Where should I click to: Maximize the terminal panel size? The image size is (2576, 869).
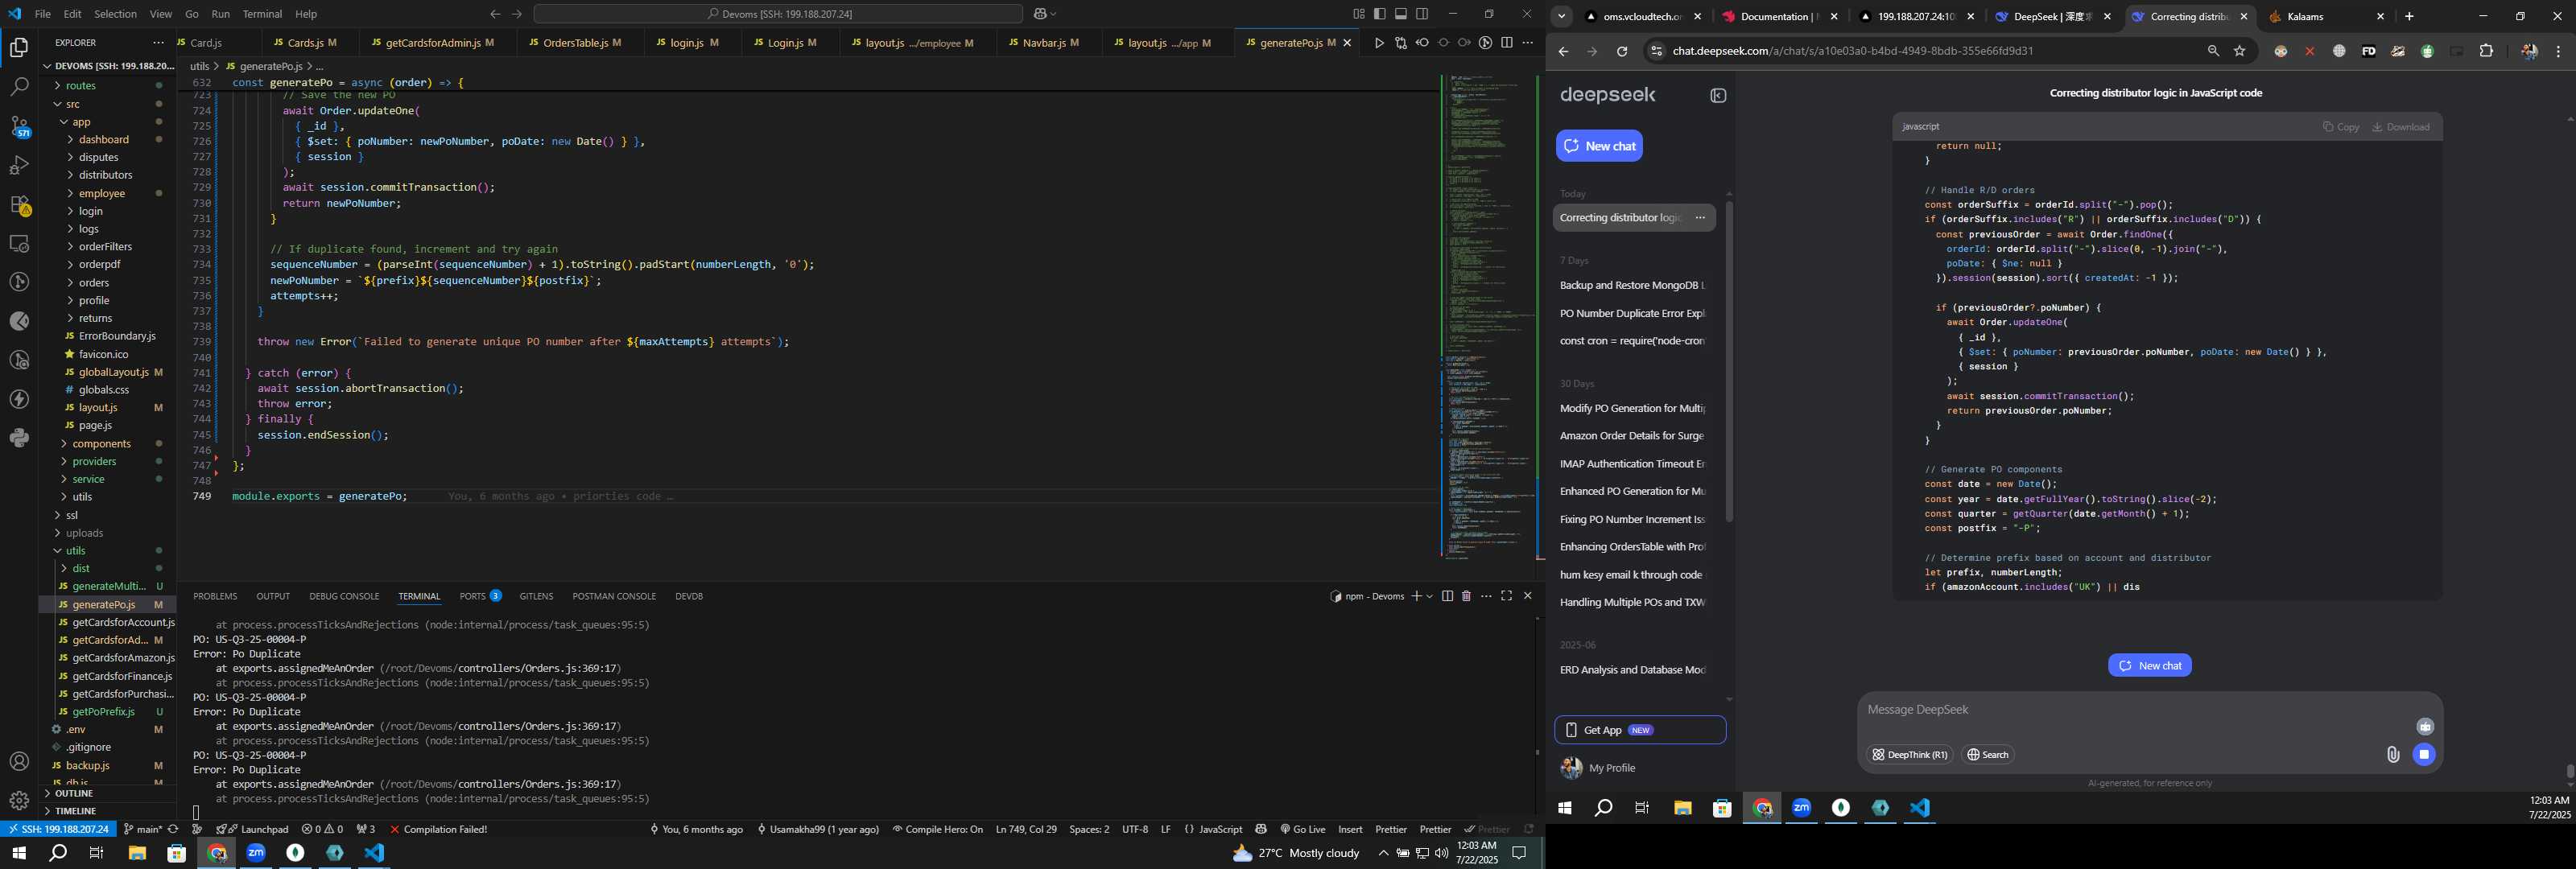(1507, 596)
